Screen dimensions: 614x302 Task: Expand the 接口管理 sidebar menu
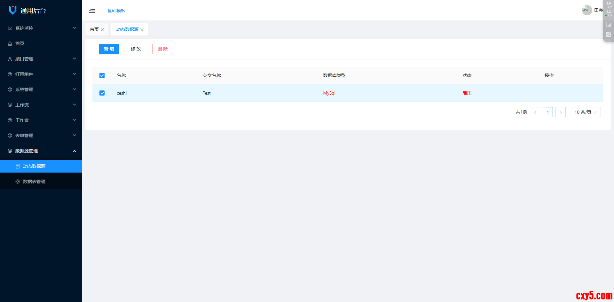[x=41, y=59]
